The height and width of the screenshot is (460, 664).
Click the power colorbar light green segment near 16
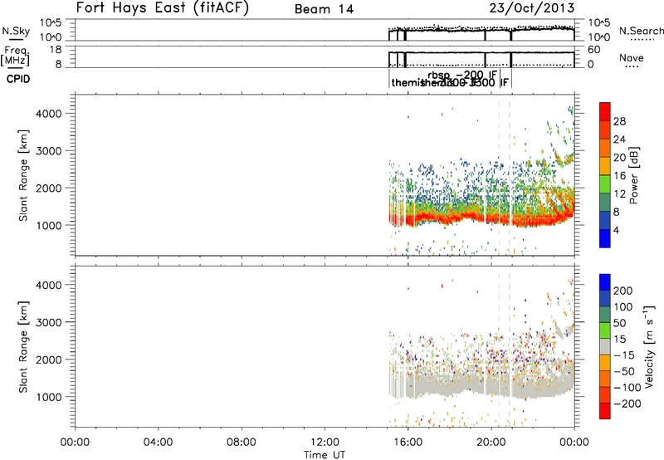click(605, 184)
